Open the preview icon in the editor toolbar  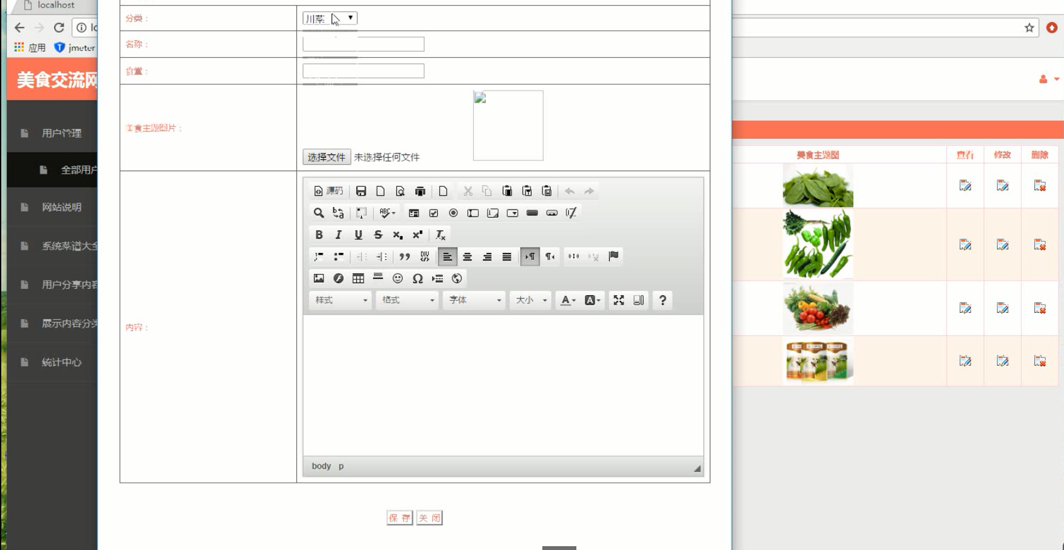pos(400,191)
